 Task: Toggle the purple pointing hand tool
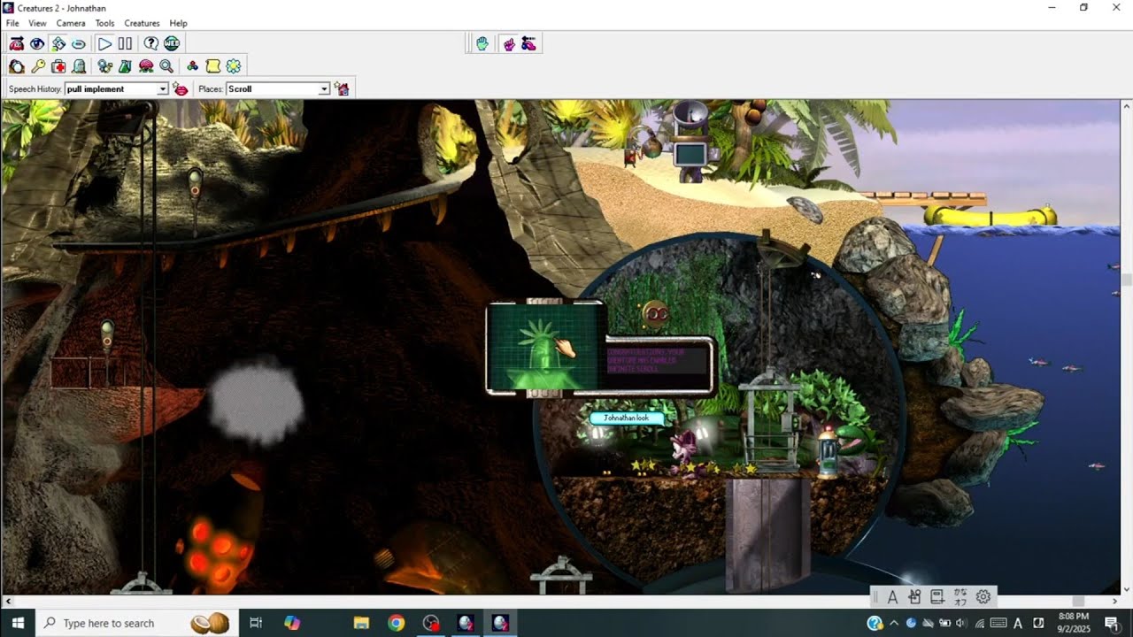(509, 43)
